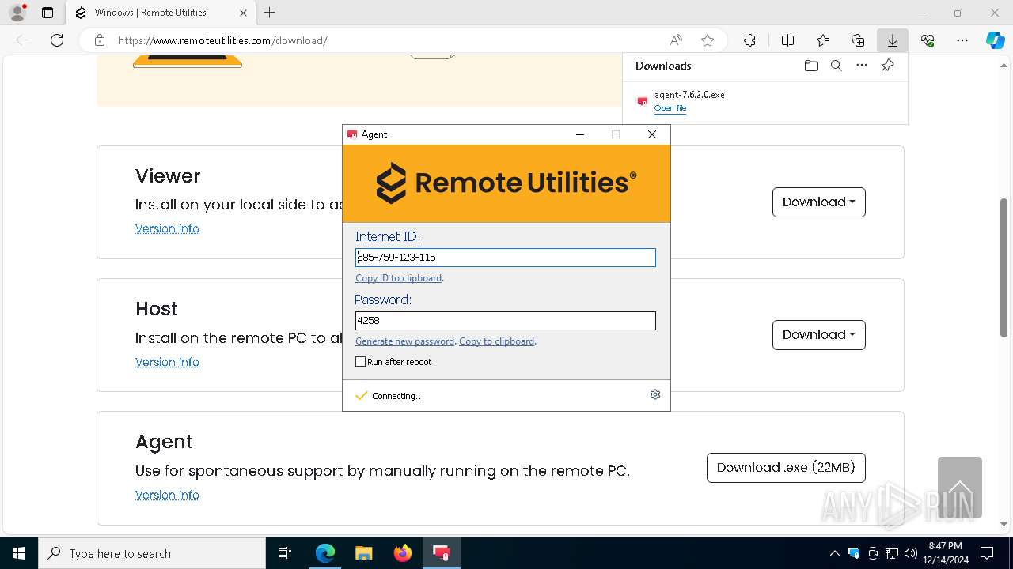Image resolution: width=1013 pixels, height=569 pixels.
Task: Click the Internet ID field
Action: pyautogui.click(x=506, y=258)
